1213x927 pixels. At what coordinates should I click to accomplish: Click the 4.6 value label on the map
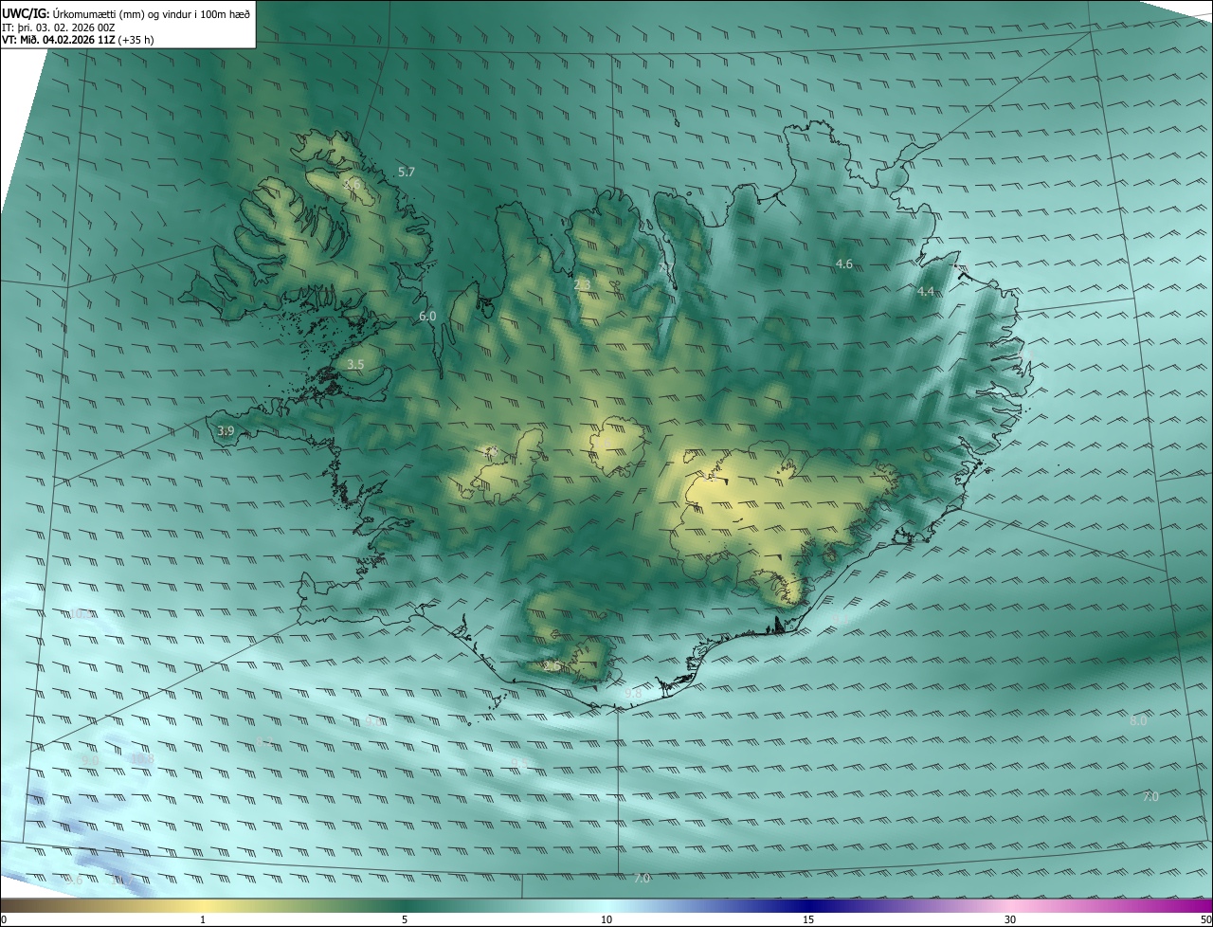(844, 264)
